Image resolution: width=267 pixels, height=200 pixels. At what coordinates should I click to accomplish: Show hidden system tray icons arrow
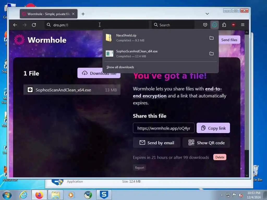(x=222, y=195)
